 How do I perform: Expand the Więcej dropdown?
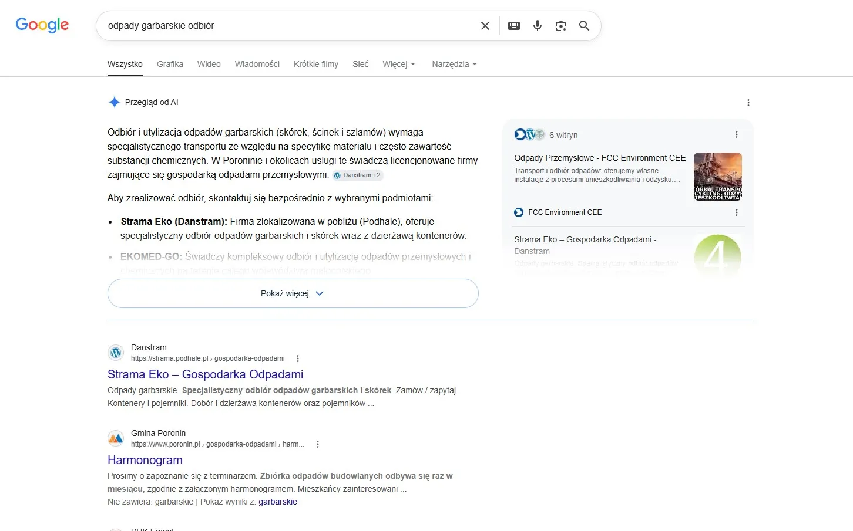[x=399, y=64]
